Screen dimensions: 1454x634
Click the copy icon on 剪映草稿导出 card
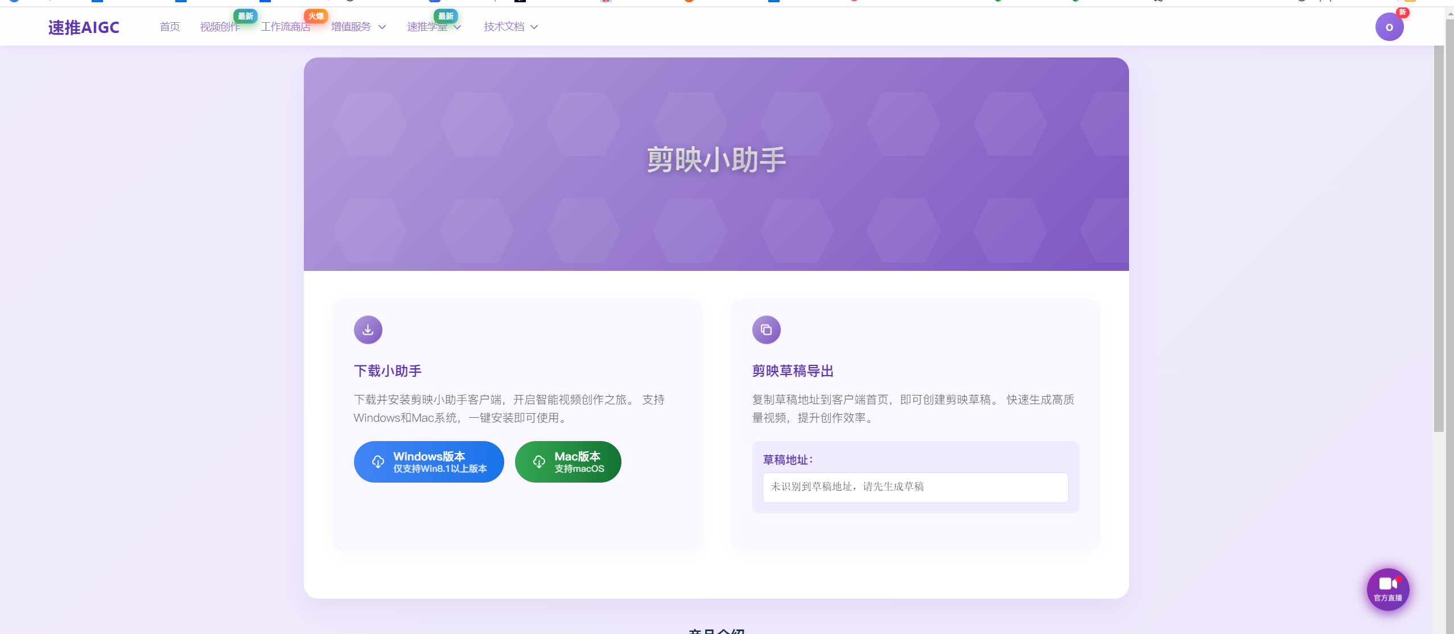tap(766, 329)
